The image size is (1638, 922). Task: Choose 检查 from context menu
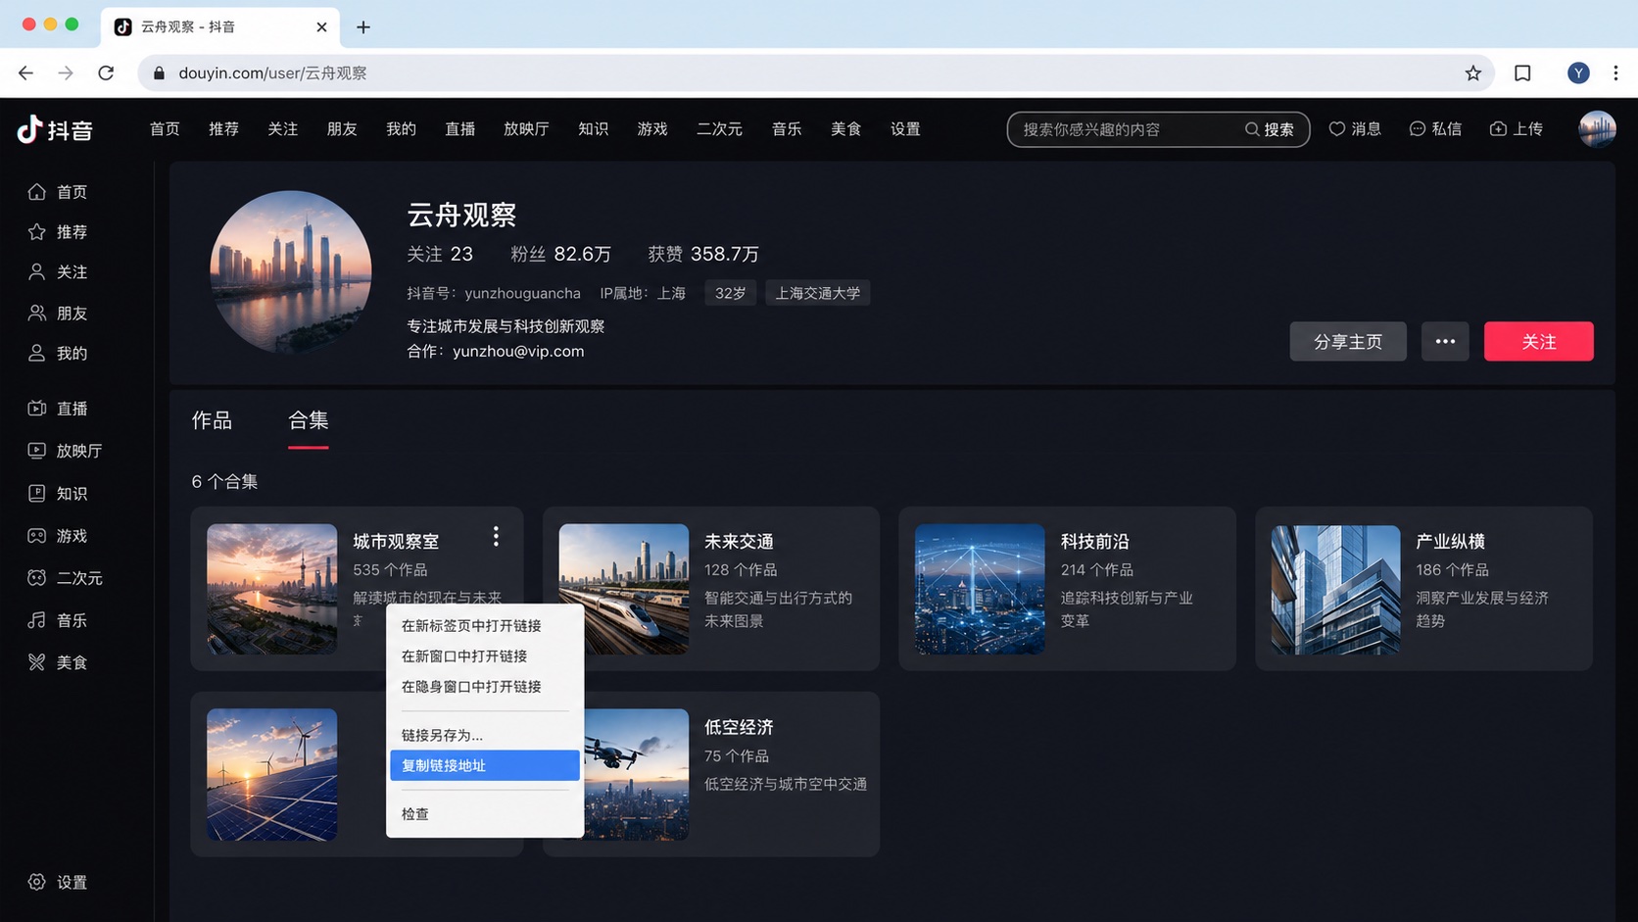click(485, 813)
